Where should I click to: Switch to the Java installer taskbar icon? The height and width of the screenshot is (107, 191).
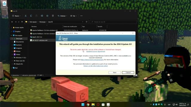[108, 105]
